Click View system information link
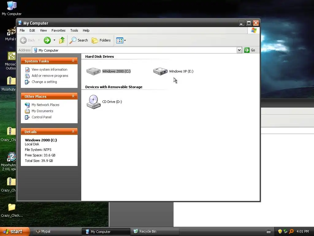 [49, 69]
